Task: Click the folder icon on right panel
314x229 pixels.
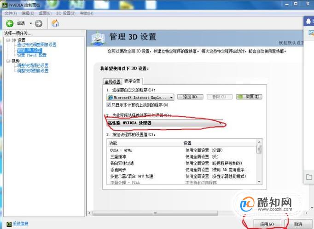Action: click(309, 177)
